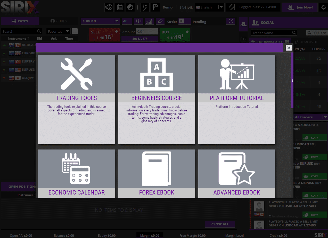The height and width of the screenshot is (238, 328).
Task: Open the Advanced Ebook star book icon
Action: [x=237, y=169]
